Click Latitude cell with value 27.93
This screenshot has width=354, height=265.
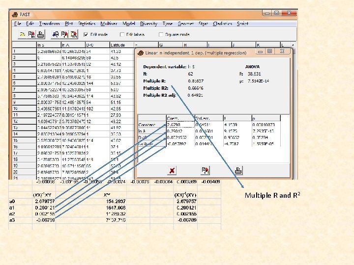(x=122, y=115)
